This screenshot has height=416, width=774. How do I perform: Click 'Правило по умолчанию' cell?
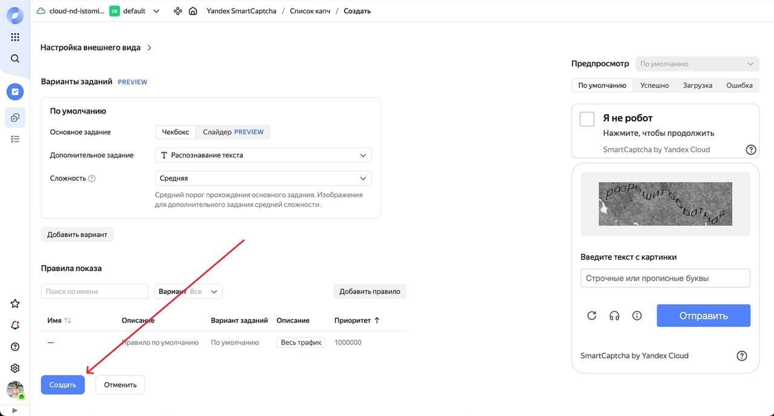coord(160,342)
